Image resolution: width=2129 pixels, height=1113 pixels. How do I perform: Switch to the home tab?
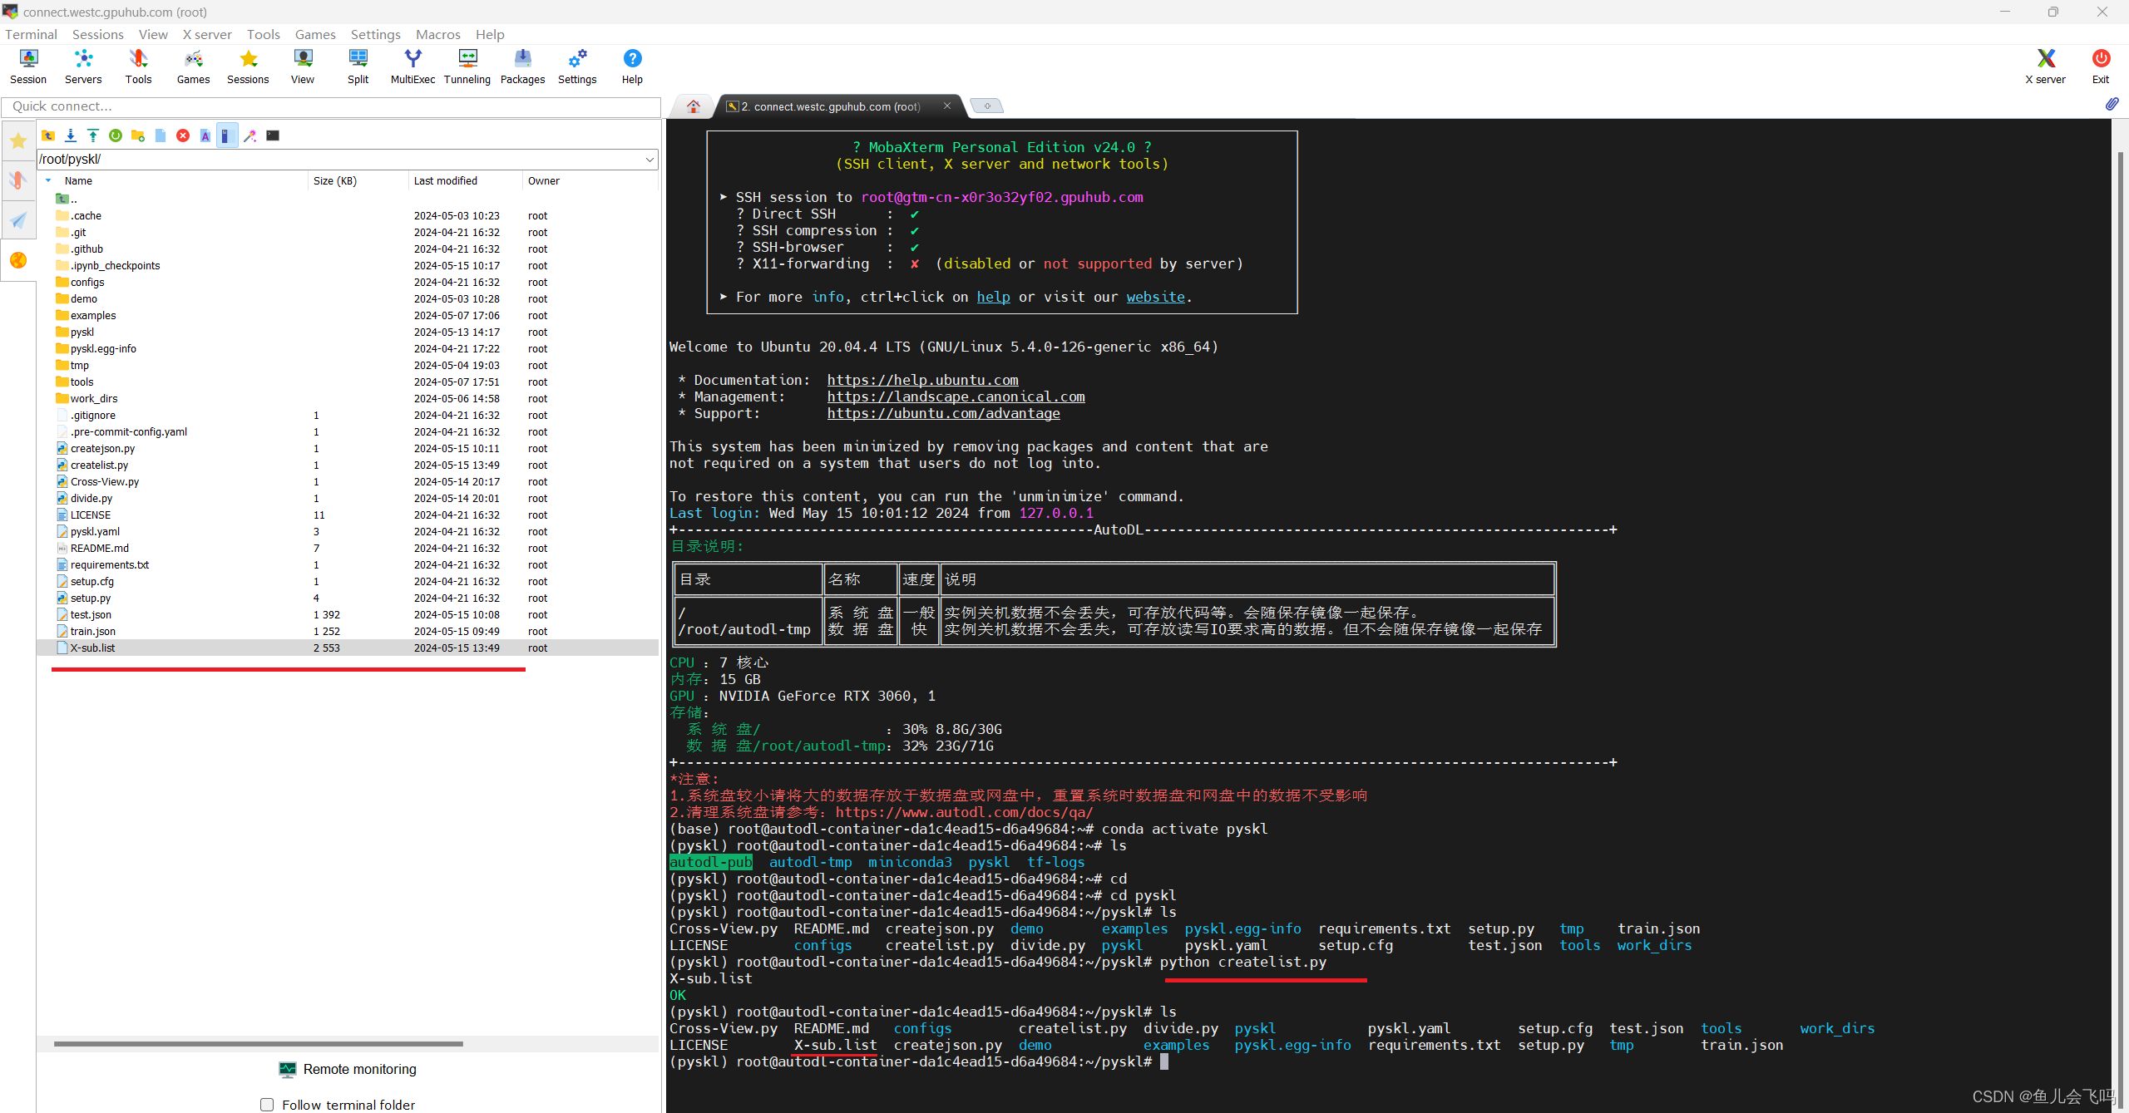[693, 106]
